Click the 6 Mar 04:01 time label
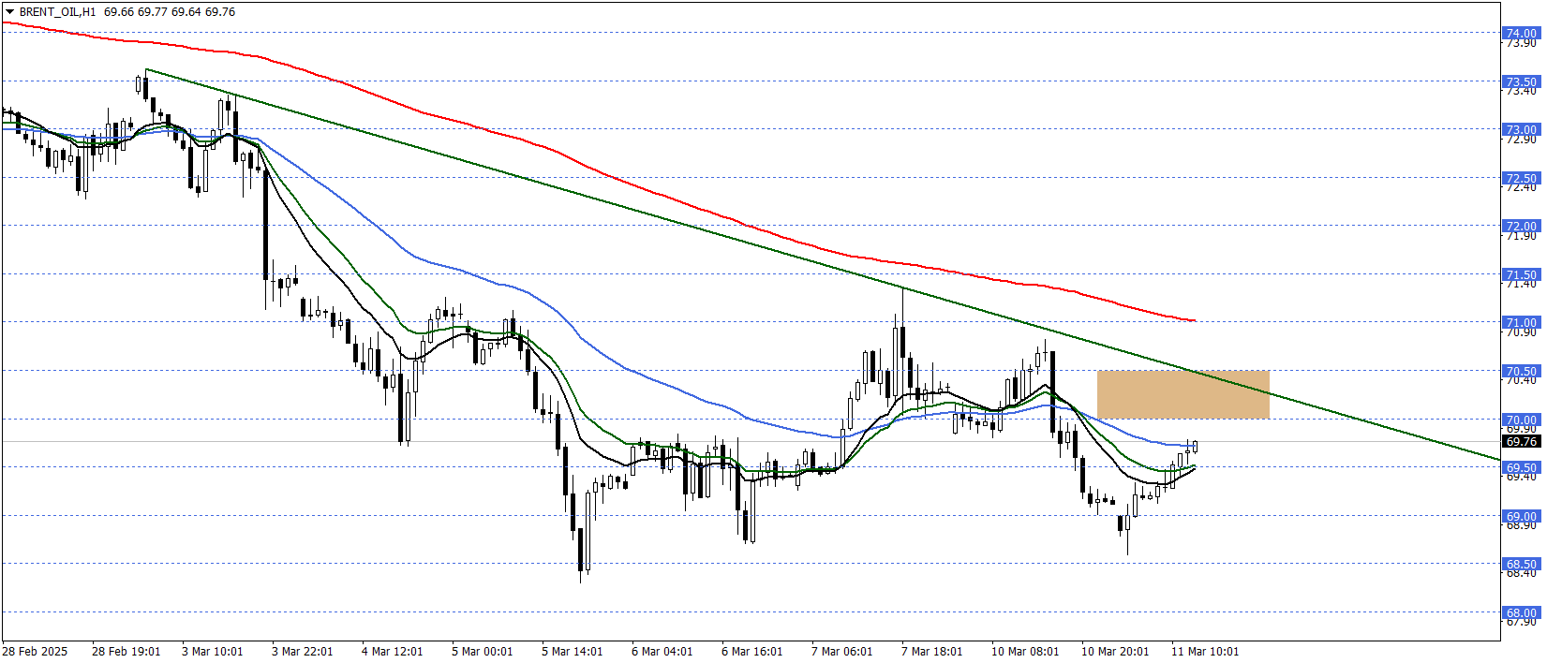The width and height of the screenshot is (1547, 663). [x=662, y=651]
